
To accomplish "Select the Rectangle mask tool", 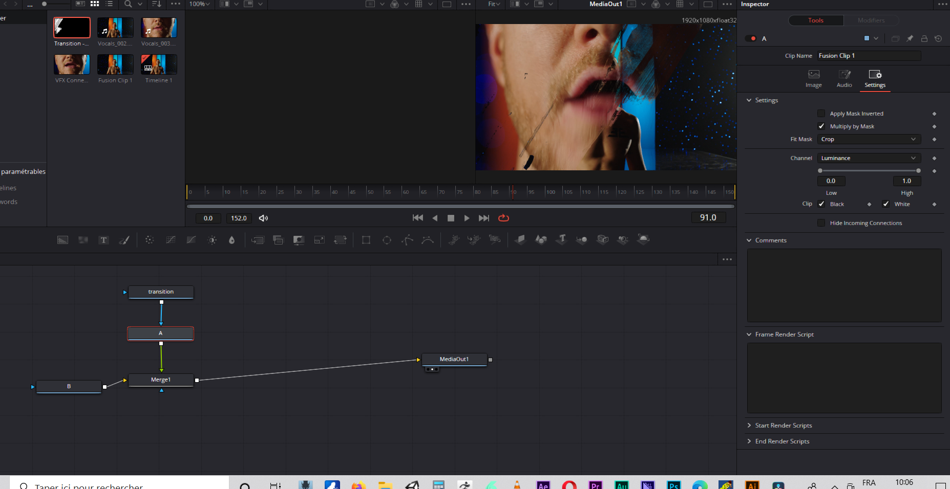I will point(366,240).
